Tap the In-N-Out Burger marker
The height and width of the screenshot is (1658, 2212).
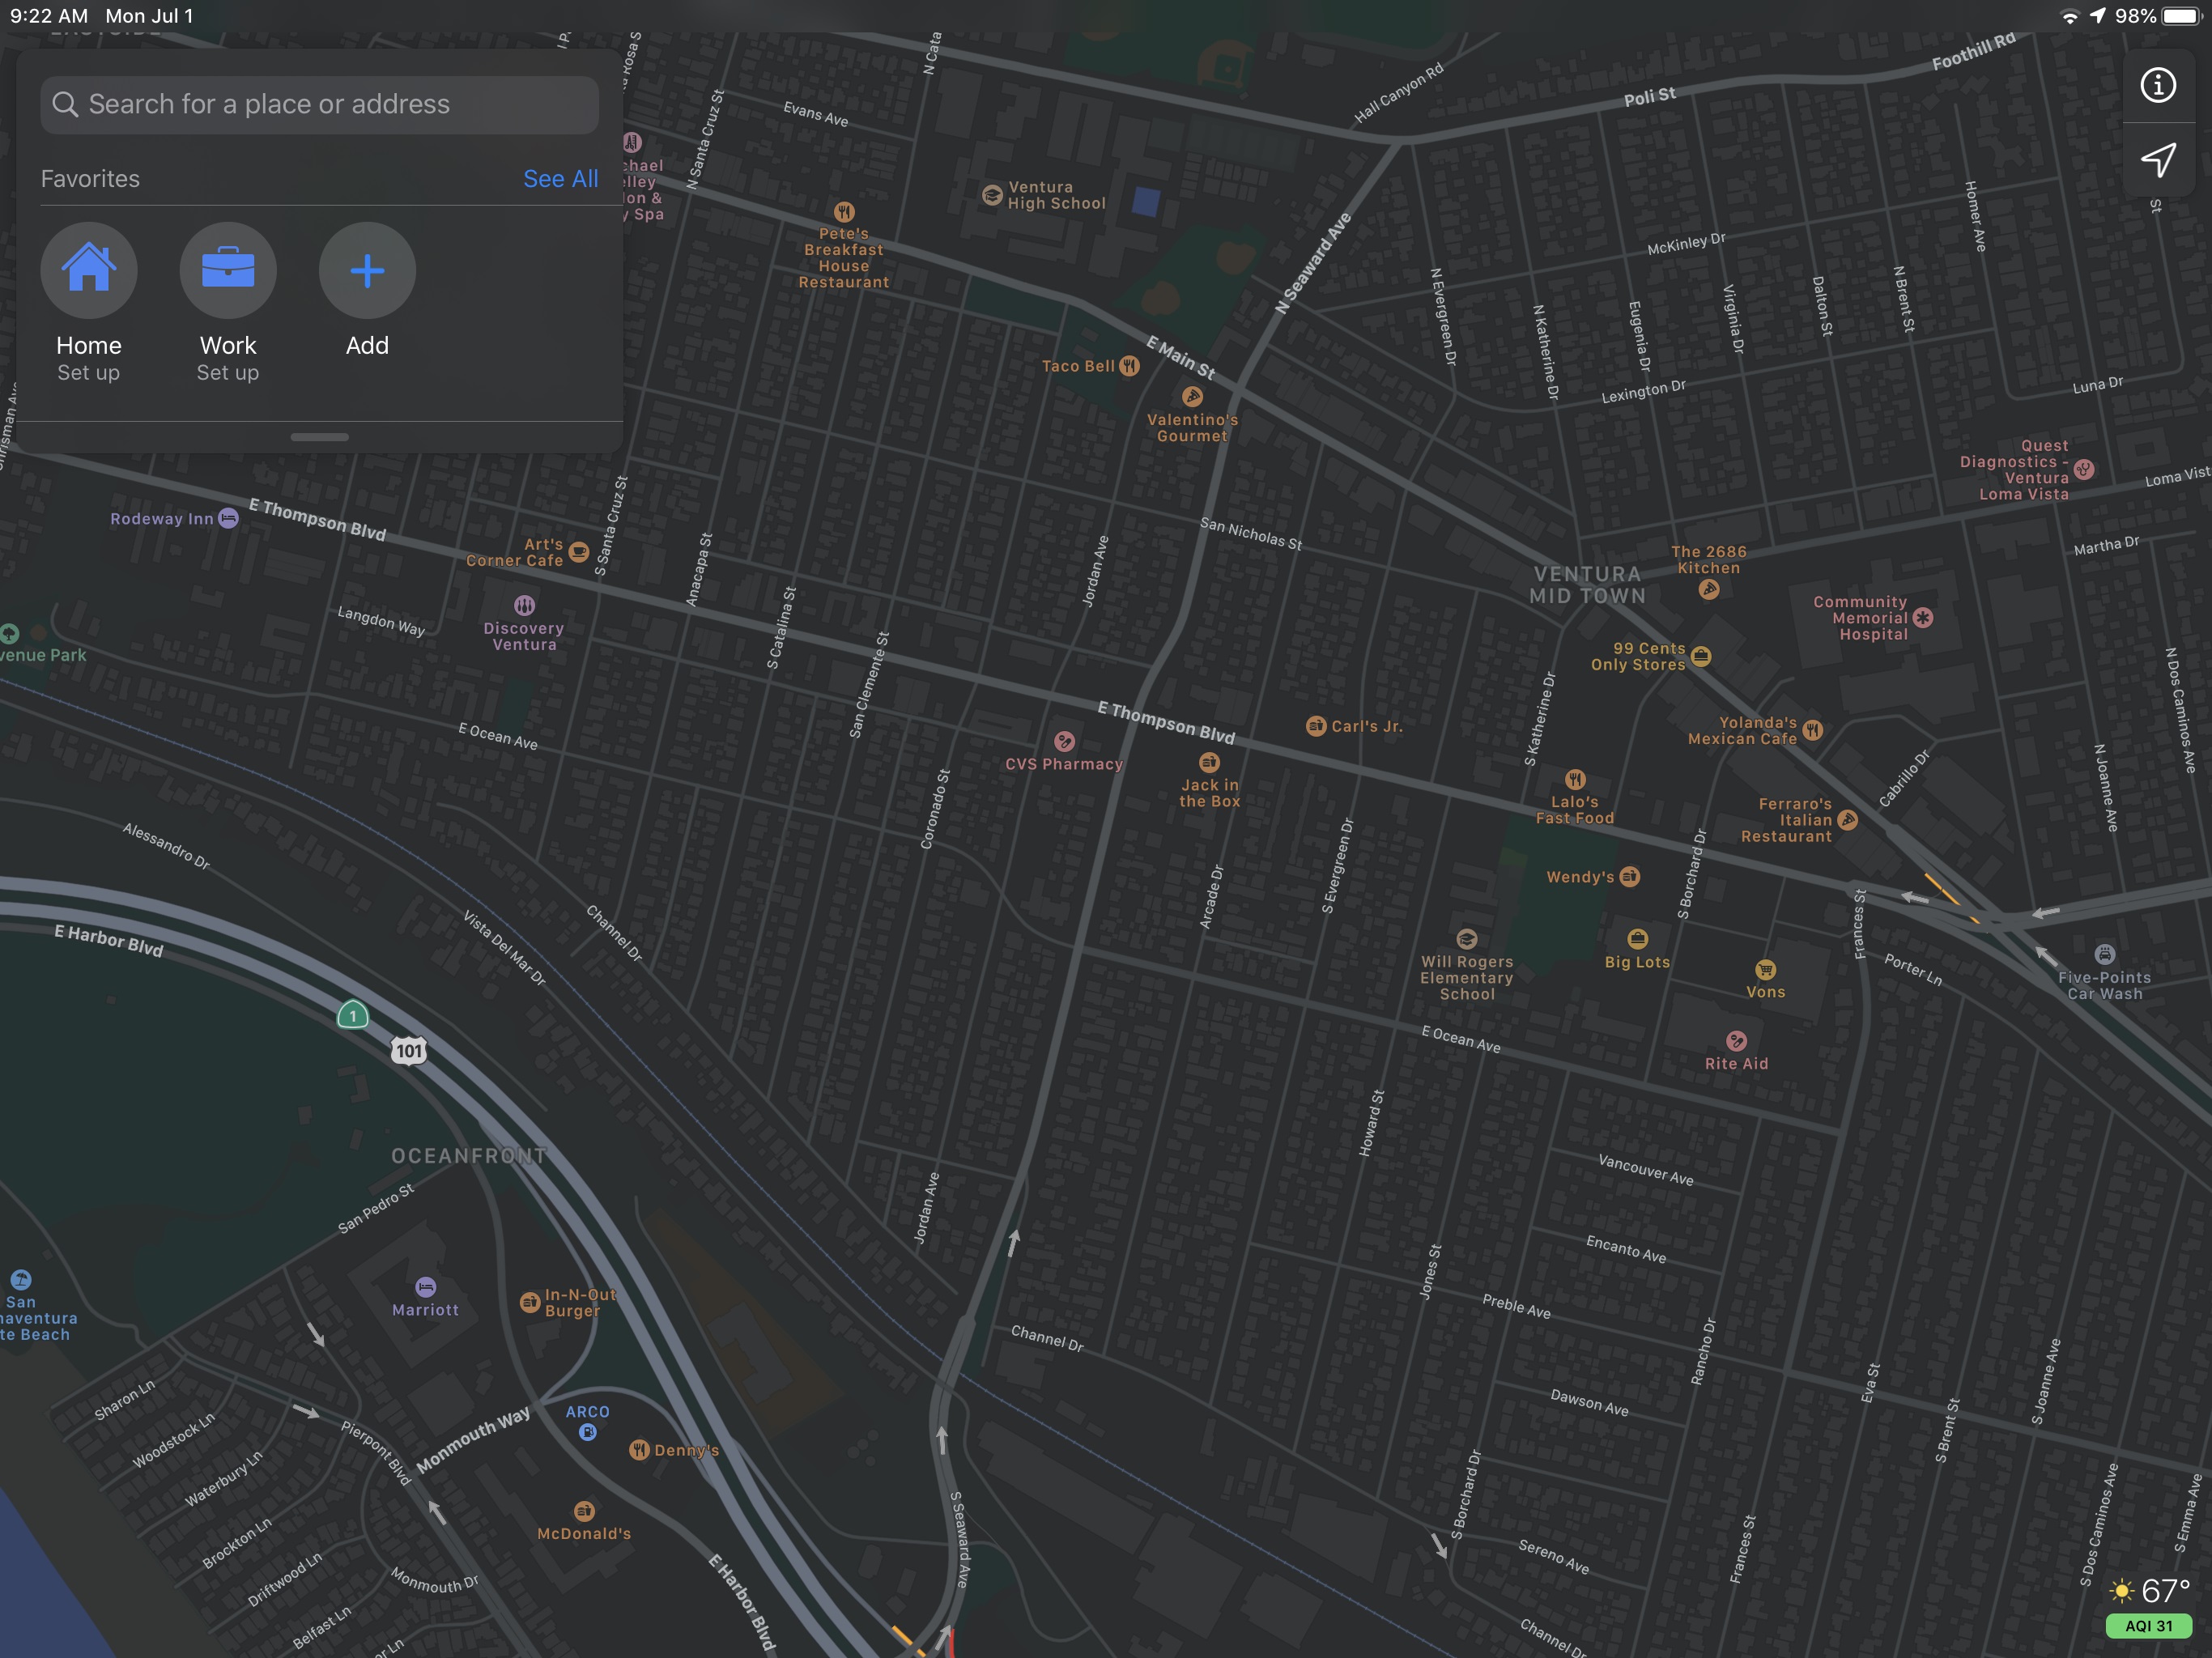pos(530,1302)
